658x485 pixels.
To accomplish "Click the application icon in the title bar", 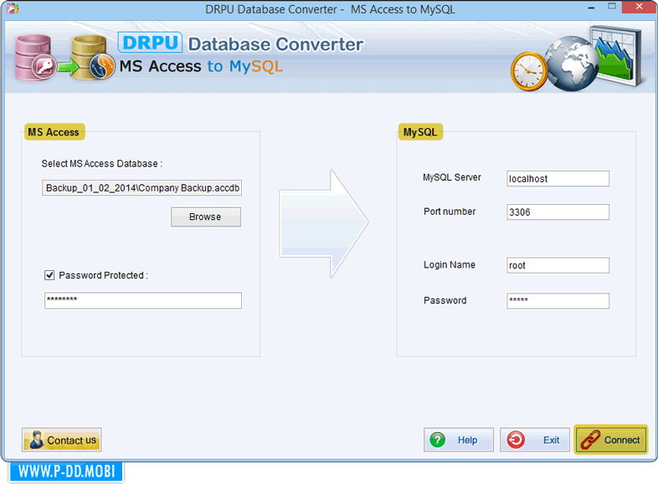I will click(x=13, y=8).
